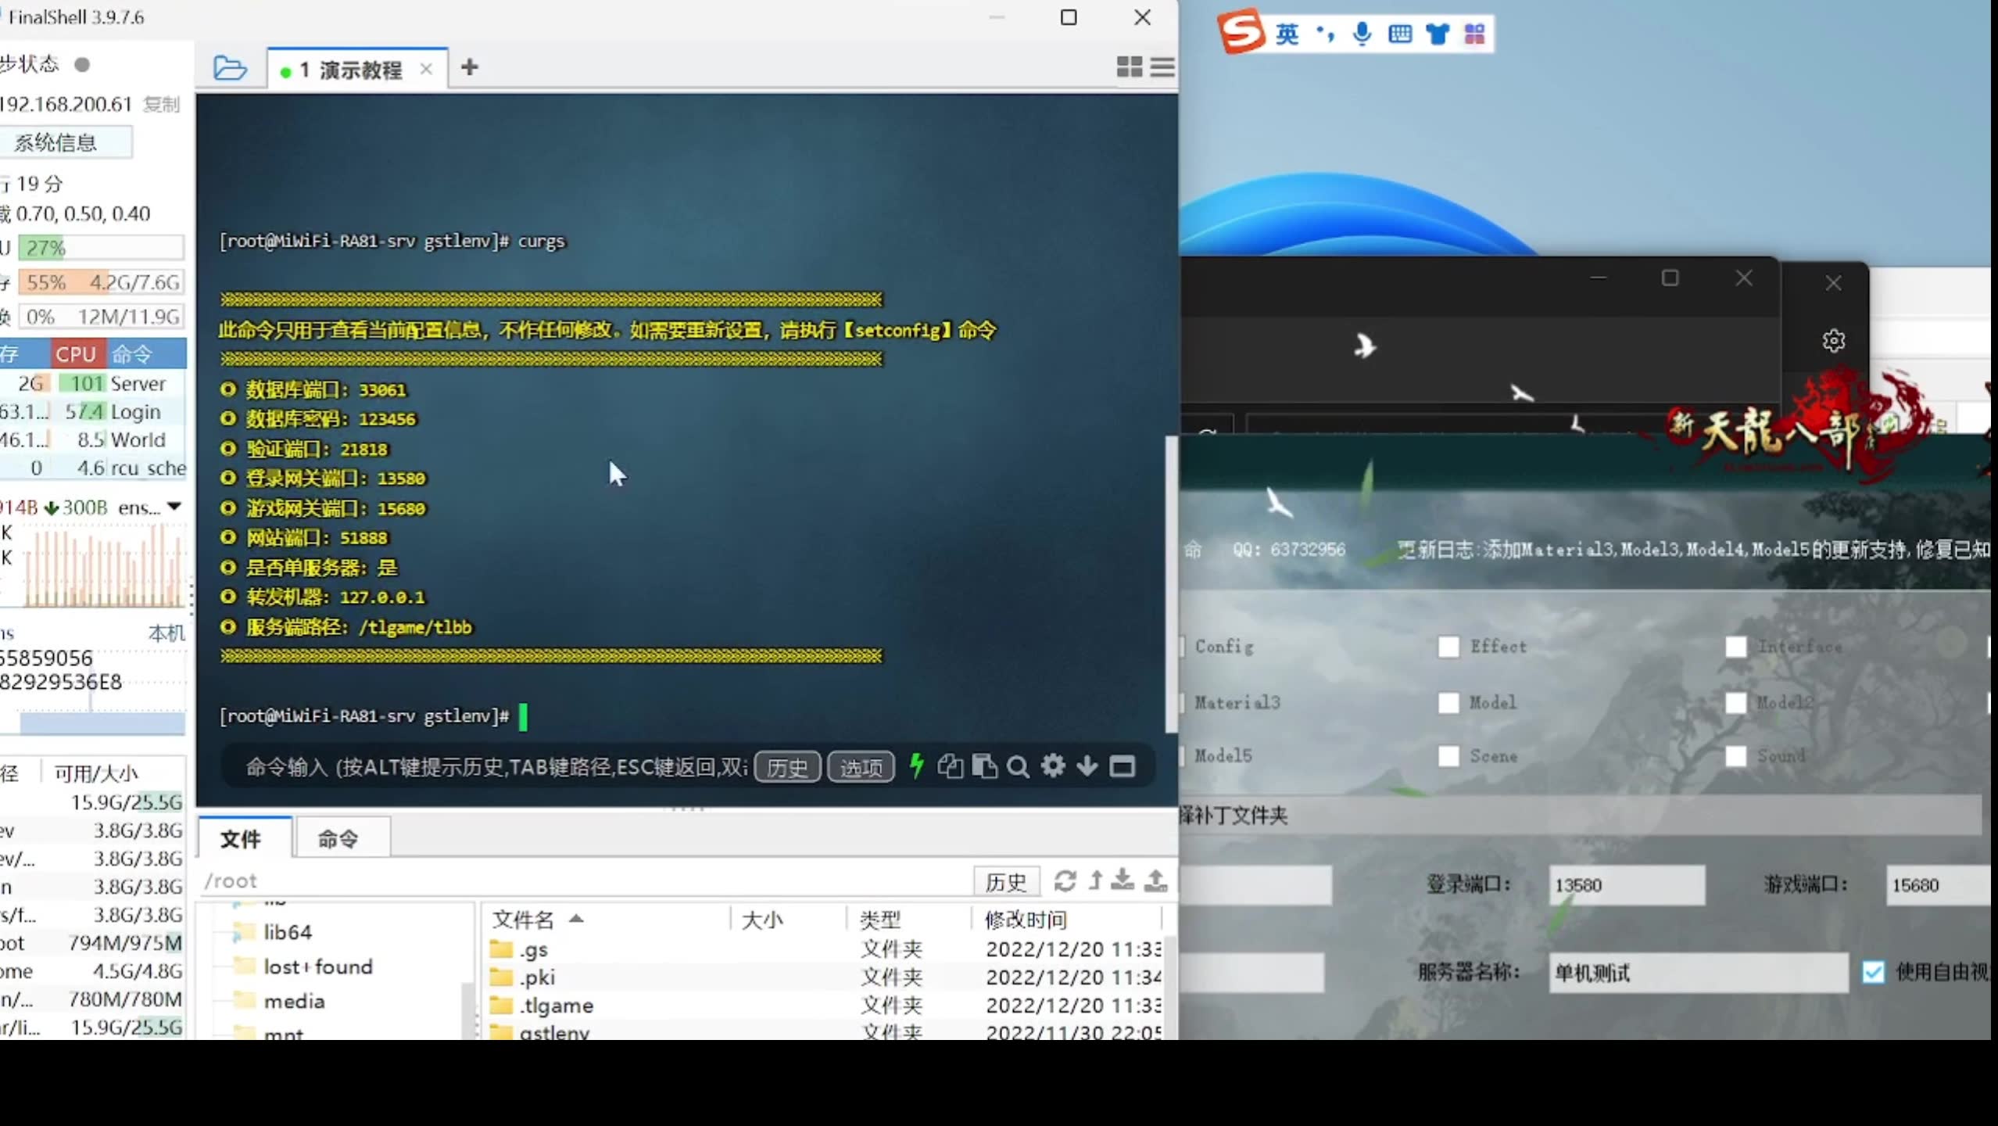
Task: Switch to the 命令 tab in bottom panel
Action: pyautogui.click(x=338, y=839)
